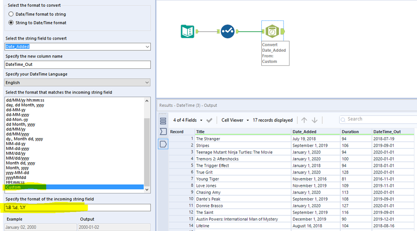Click the Input Data tool output anchor
Viewport: 417px width, 231px height.
coord(197,31)
